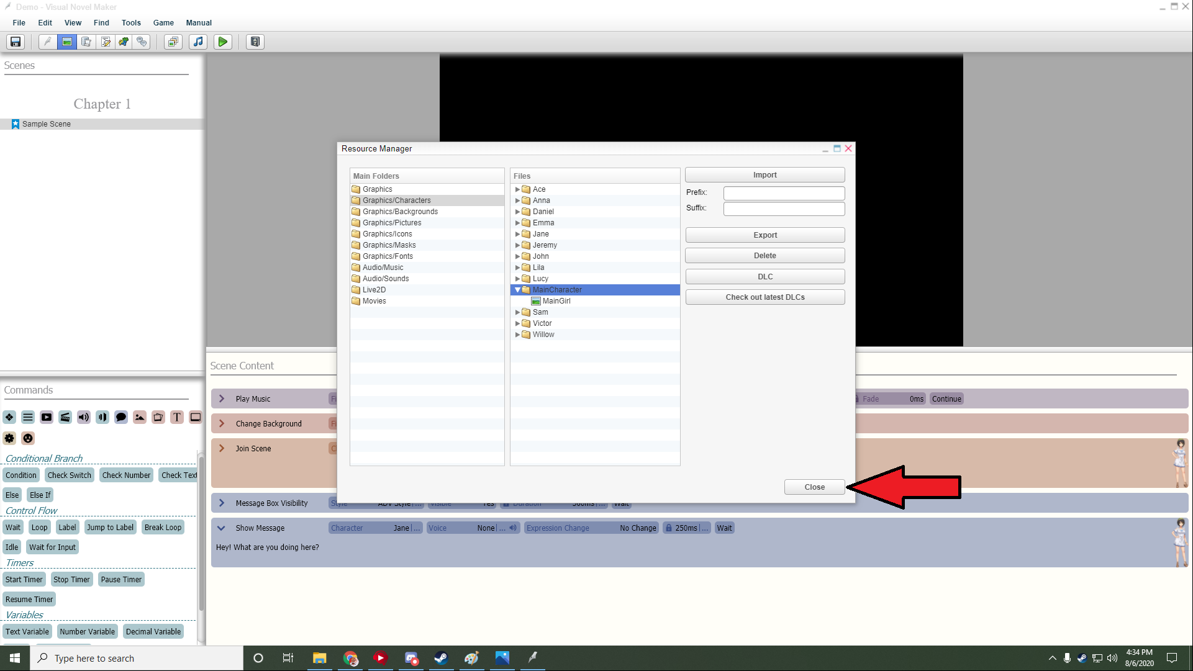Open the puzzle piece extensions toolbar icon
This screenshot has height=671, width=1193.
point(124,42)
